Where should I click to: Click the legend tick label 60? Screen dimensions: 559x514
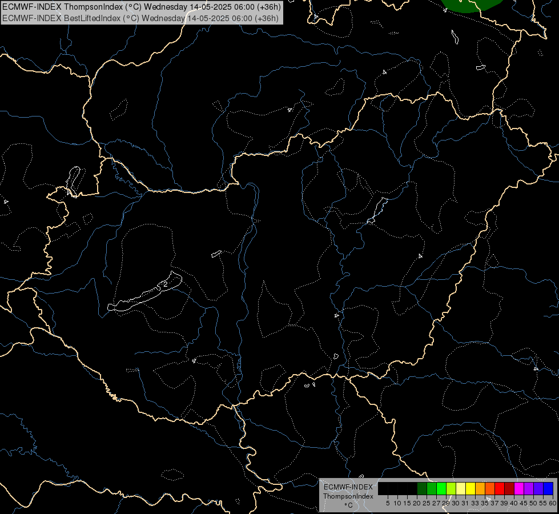pyautogui.click(x=552, y=503)
